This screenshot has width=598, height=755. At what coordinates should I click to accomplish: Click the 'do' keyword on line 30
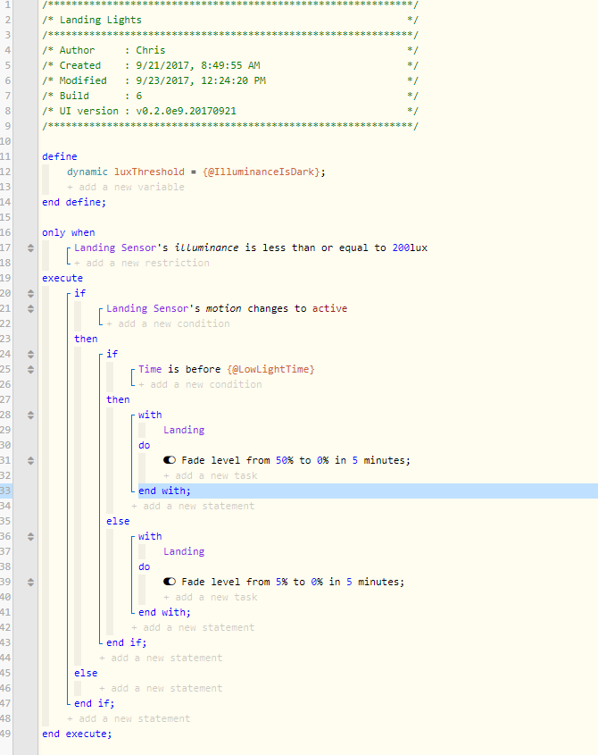coord(145,445)
